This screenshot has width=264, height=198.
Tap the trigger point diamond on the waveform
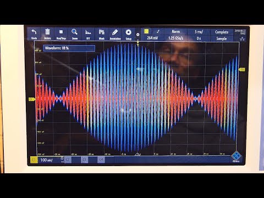point(138,69)
